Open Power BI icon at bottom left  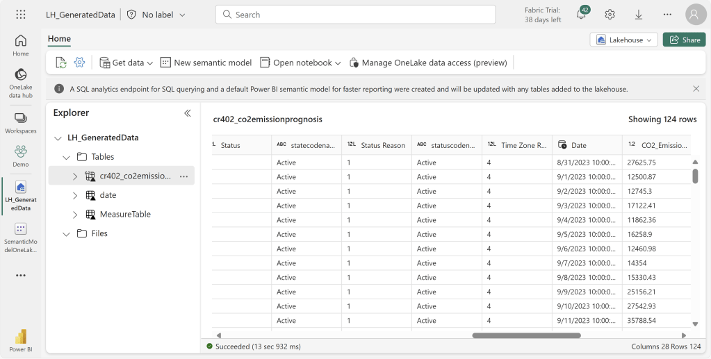[21, 340]
